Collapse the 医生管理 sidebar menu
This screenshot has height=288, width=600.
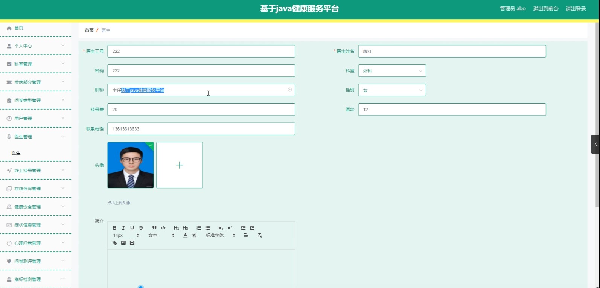[36, 137]
